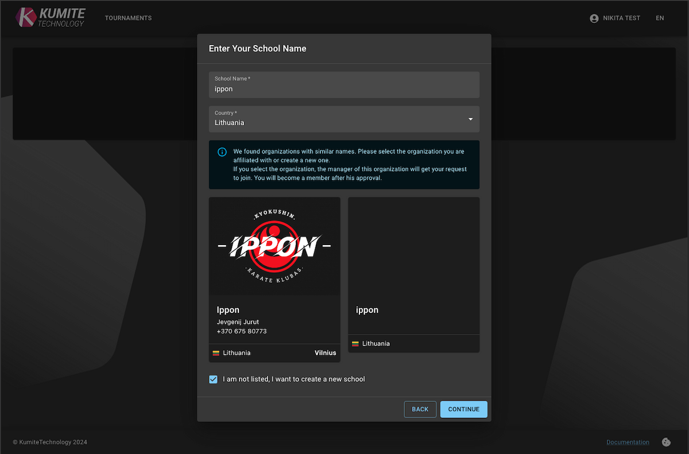Click the cookie settings icon
The height and width of the screenshot is (454, 689).
pos(667,442)
